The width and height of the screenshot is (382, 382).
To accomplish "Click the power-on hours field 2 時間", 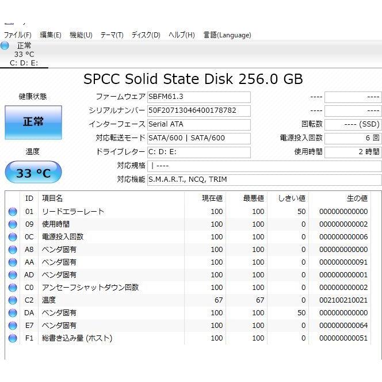I will pos(353,152).
